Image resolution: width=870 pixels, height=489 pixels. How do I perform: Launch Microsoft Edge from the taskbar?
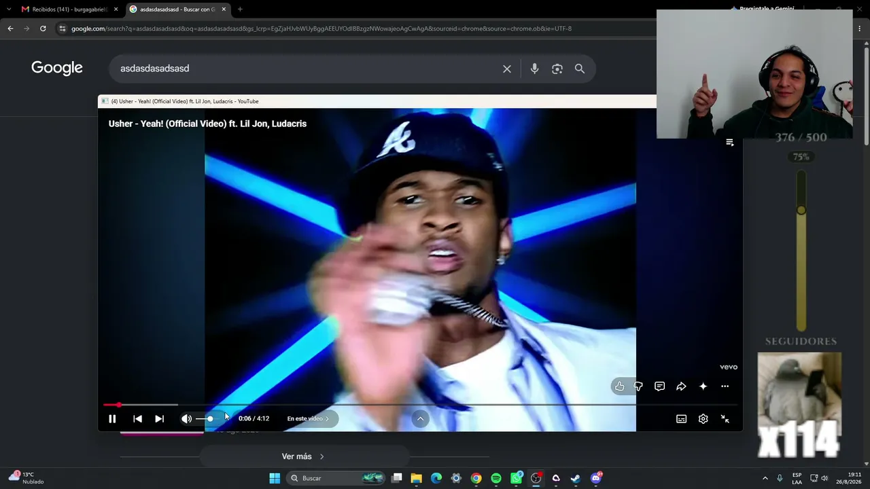tap(436, 478)
